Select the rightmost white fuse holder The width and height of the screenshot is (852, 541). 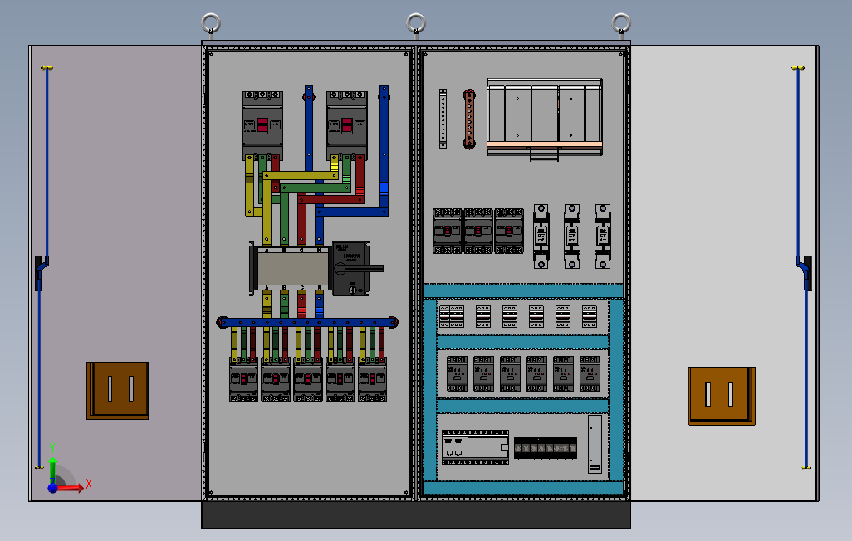click(x=603, y=236)
